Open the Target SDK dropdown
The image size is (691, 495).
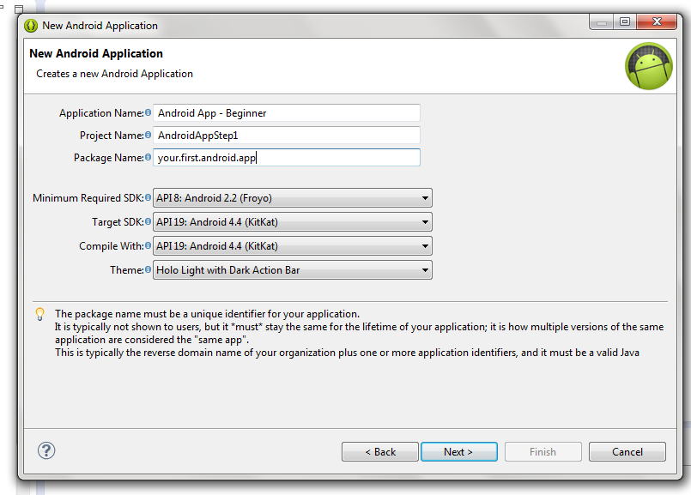pyautogui.click(x=292, y=222)
